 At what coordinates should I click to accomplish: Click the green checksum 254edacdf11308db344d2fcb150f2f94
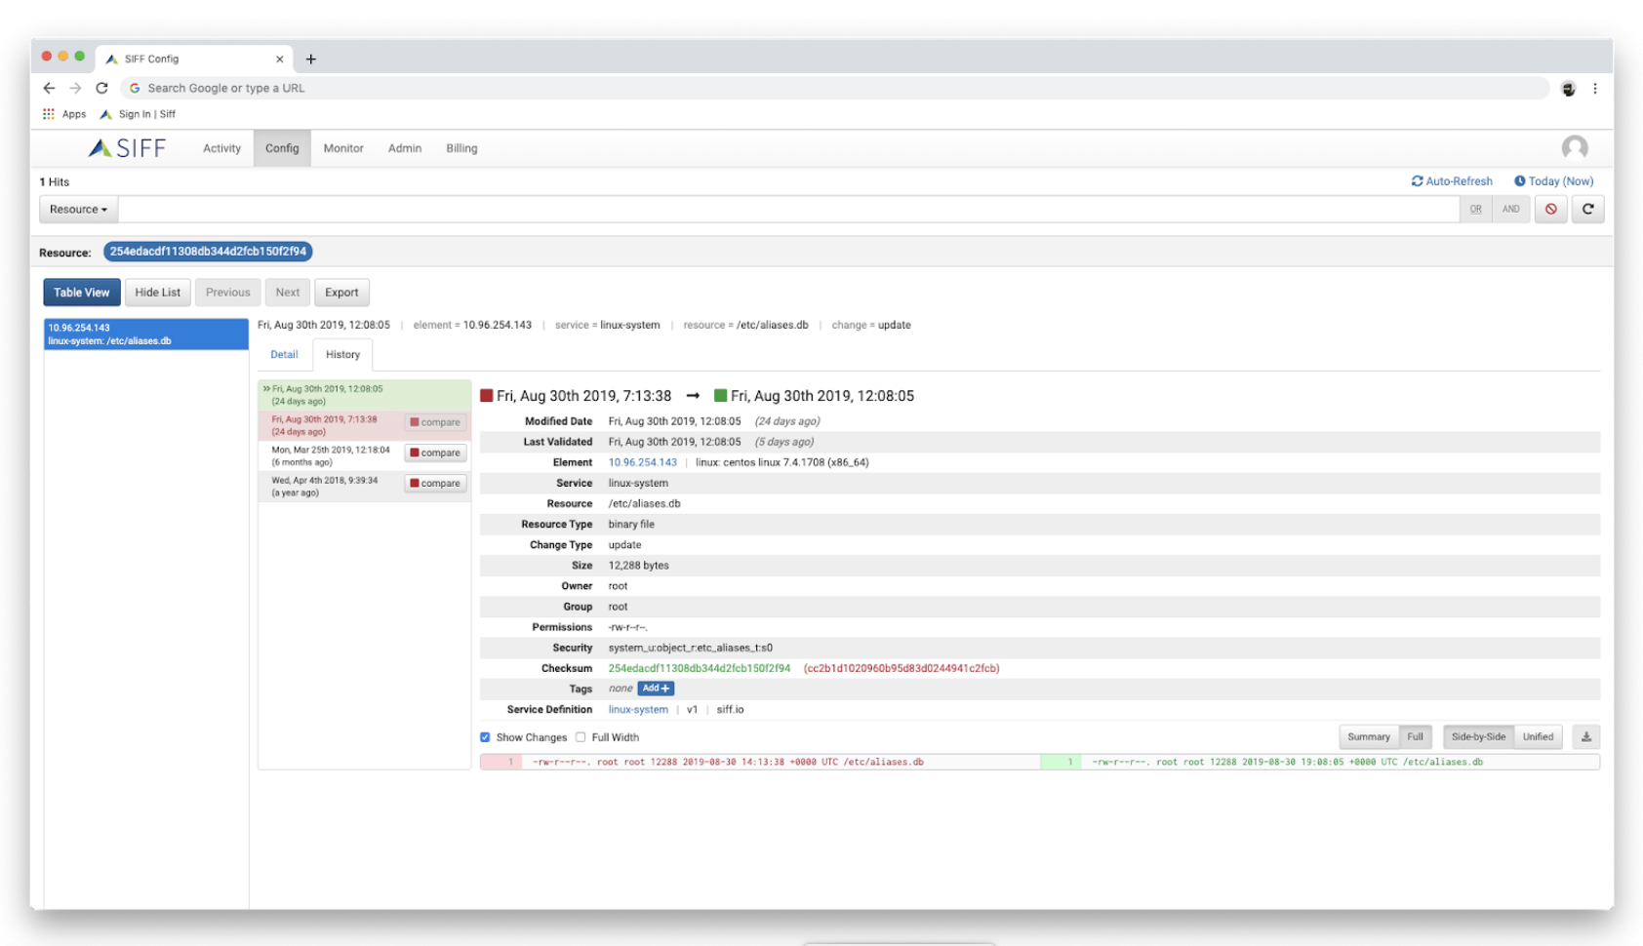click(699, 669)
